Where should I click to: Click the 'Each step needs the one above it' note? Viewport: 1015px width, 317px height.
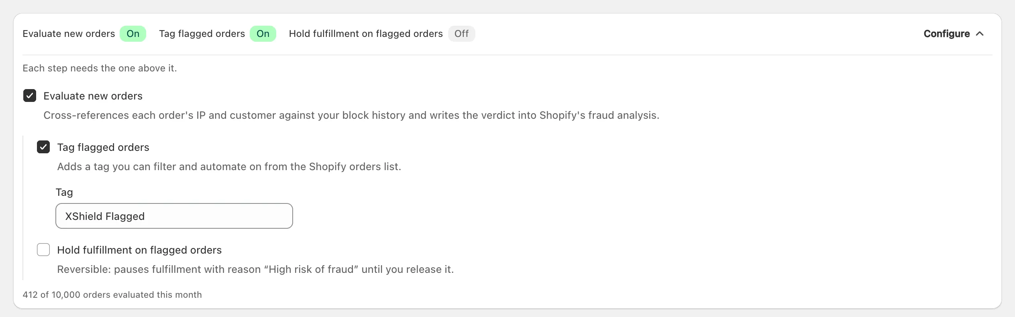100,68
